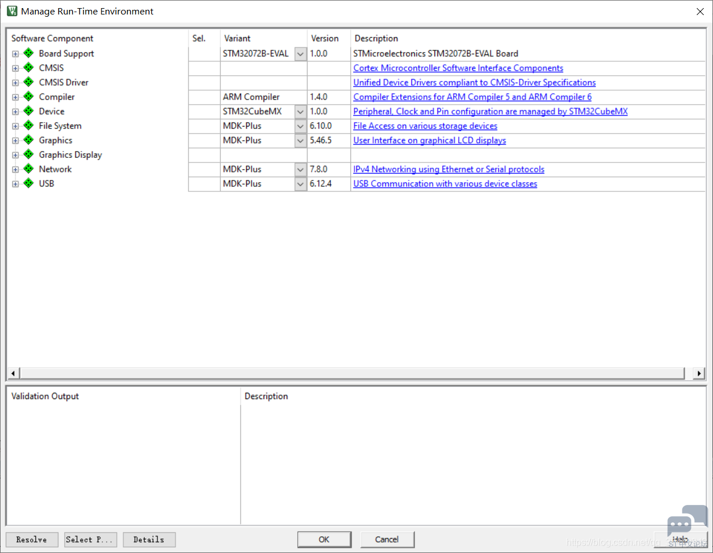Open USB Communication with device classes link
The width and height of the screenshot is (713, 553).
click(445, 184)
